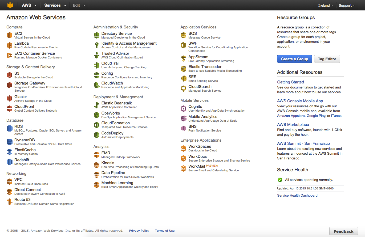
Task: Open the Edit dropdown menu
Action: point(79,5)
